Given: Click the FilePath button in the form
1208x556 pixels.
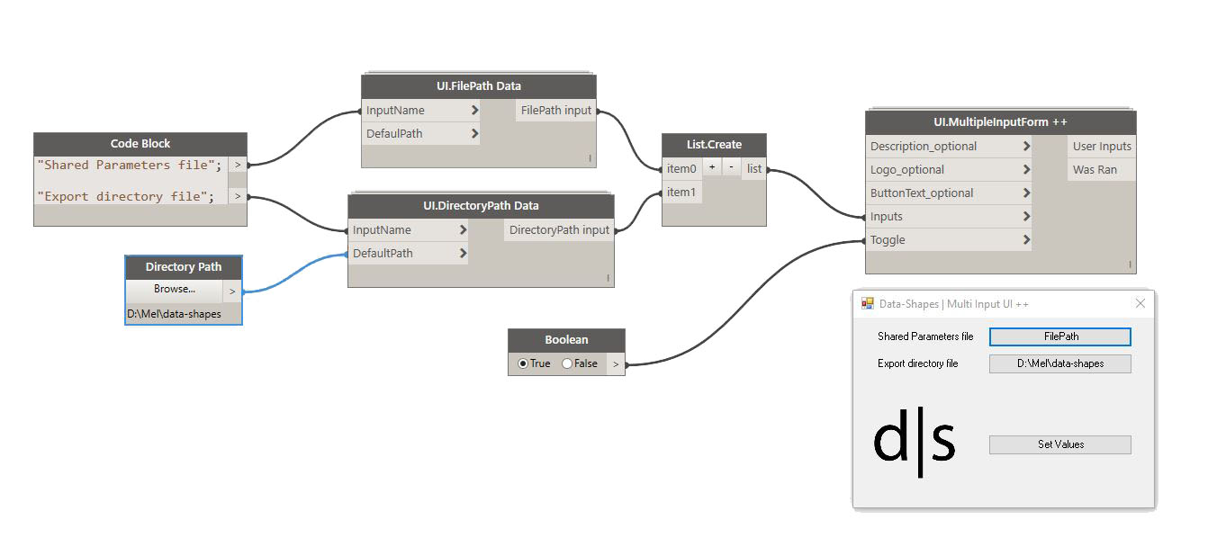Looking at the screenshot, I should [1059, 336].
